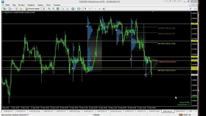Click the Default profile status bar entry
Screen dimensions: 206x116
coord(97,115)
